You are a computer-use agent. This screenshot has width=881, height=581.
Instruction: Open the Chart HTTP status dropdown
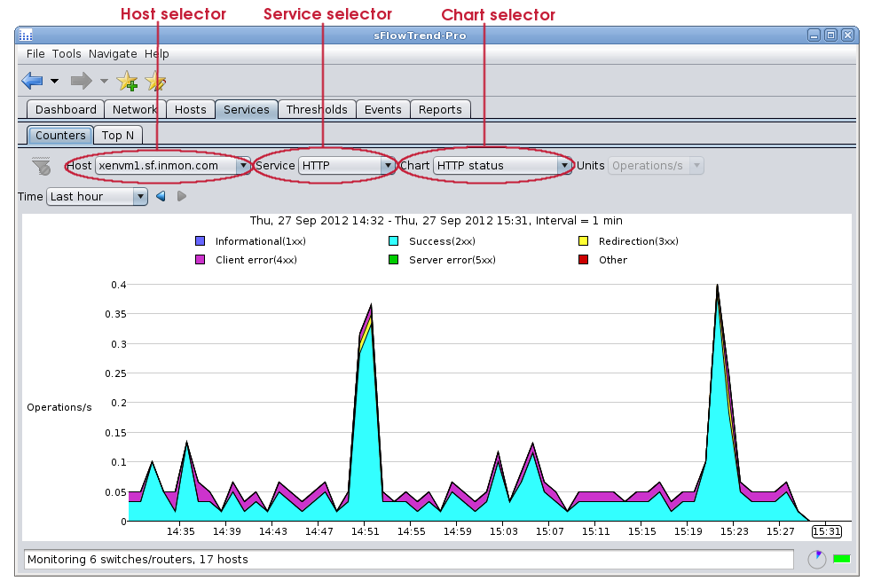[563, 166]
